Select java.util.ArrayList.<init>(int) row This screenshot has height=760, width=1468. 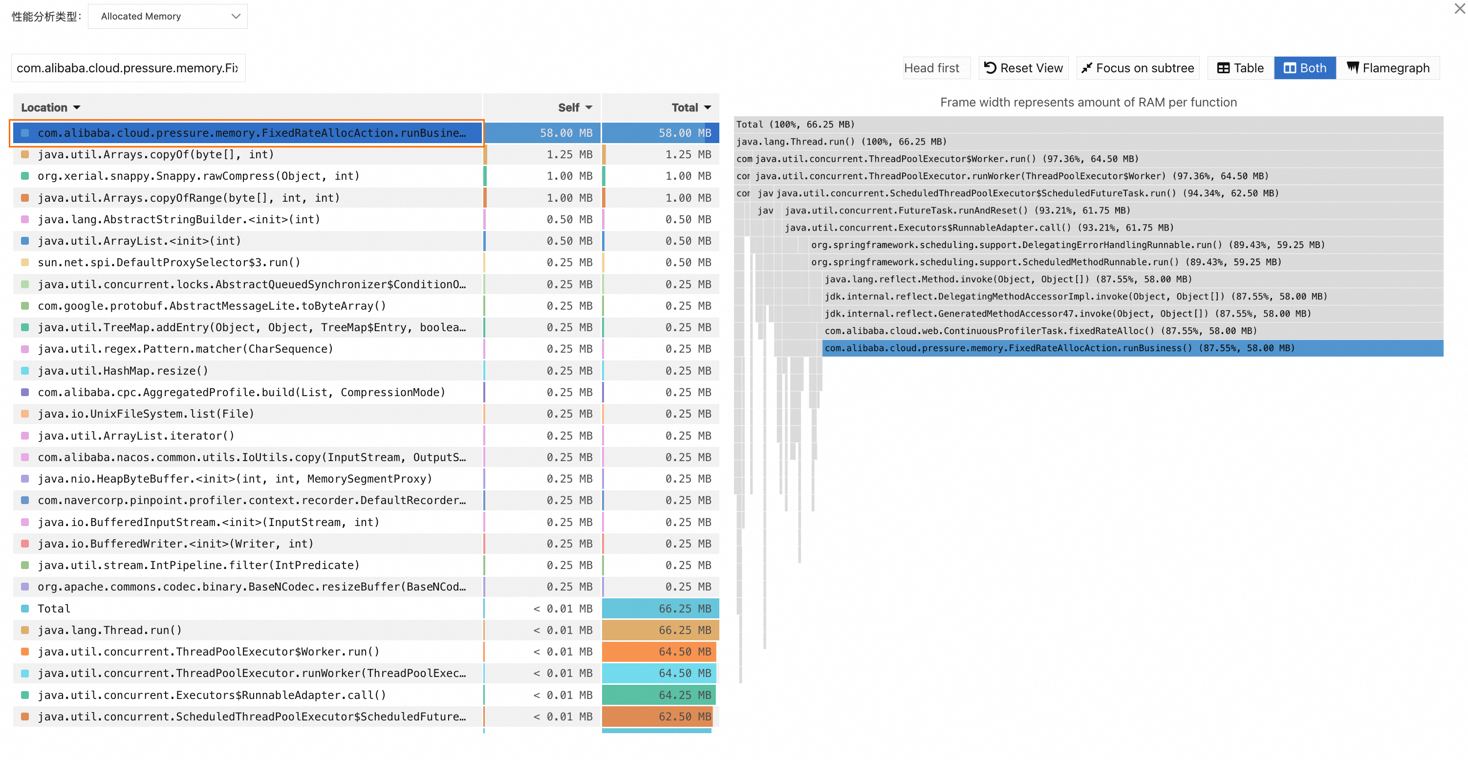point(366,241)
